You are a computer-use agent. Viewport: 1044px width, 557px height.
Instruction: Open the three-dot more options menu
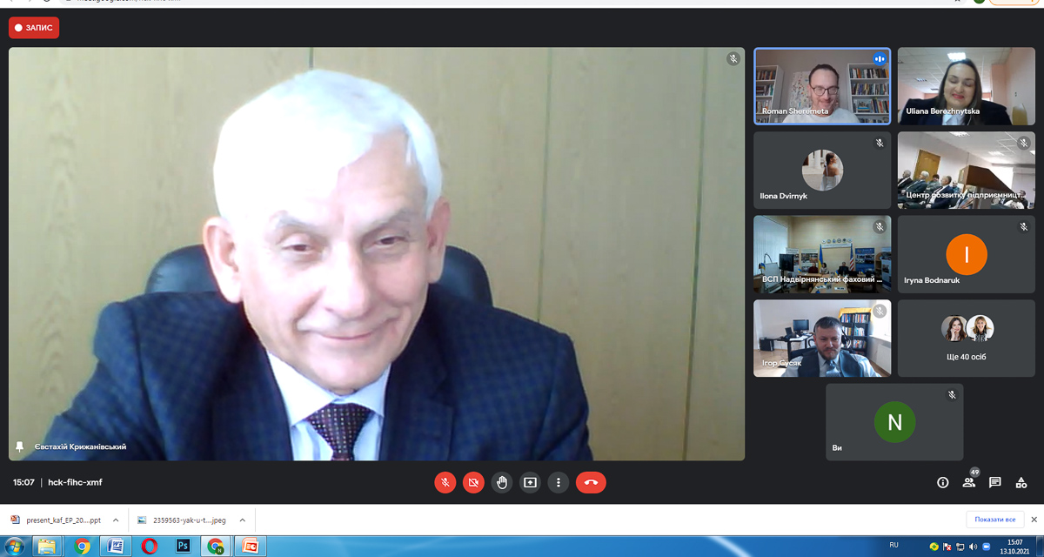[x=559, y=482]
